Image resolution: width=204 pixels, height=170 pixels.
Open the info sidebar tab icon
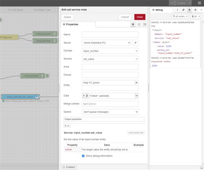point(177,10)
